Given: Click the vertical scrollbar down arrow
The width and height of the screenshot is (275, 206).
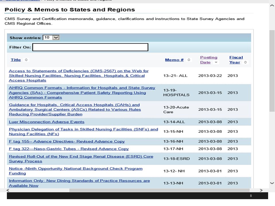Looking at the screenshot, I should pos(272,183).
